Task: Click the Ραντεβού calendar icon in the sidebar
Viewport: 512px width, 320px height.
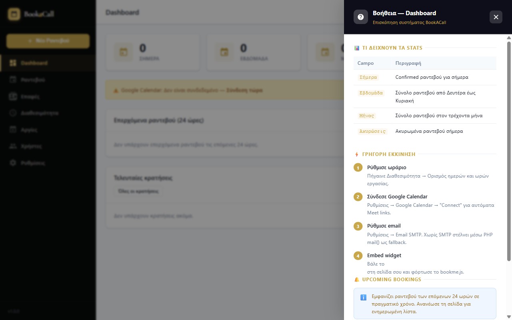Action: point(13,80)
